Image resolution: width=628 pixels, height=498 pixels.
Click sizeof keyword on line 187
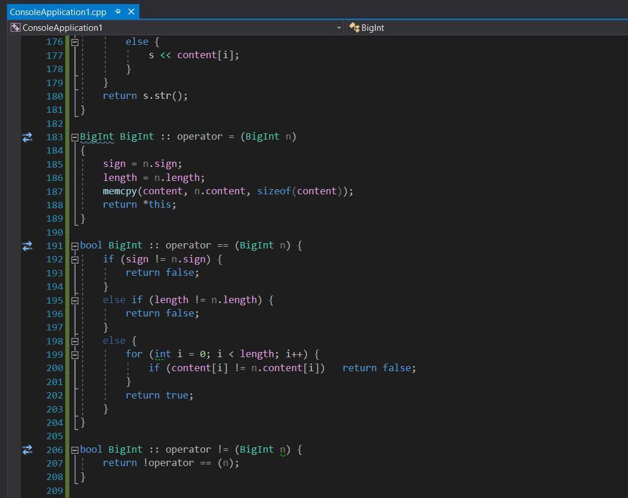(x=274, y=191)
